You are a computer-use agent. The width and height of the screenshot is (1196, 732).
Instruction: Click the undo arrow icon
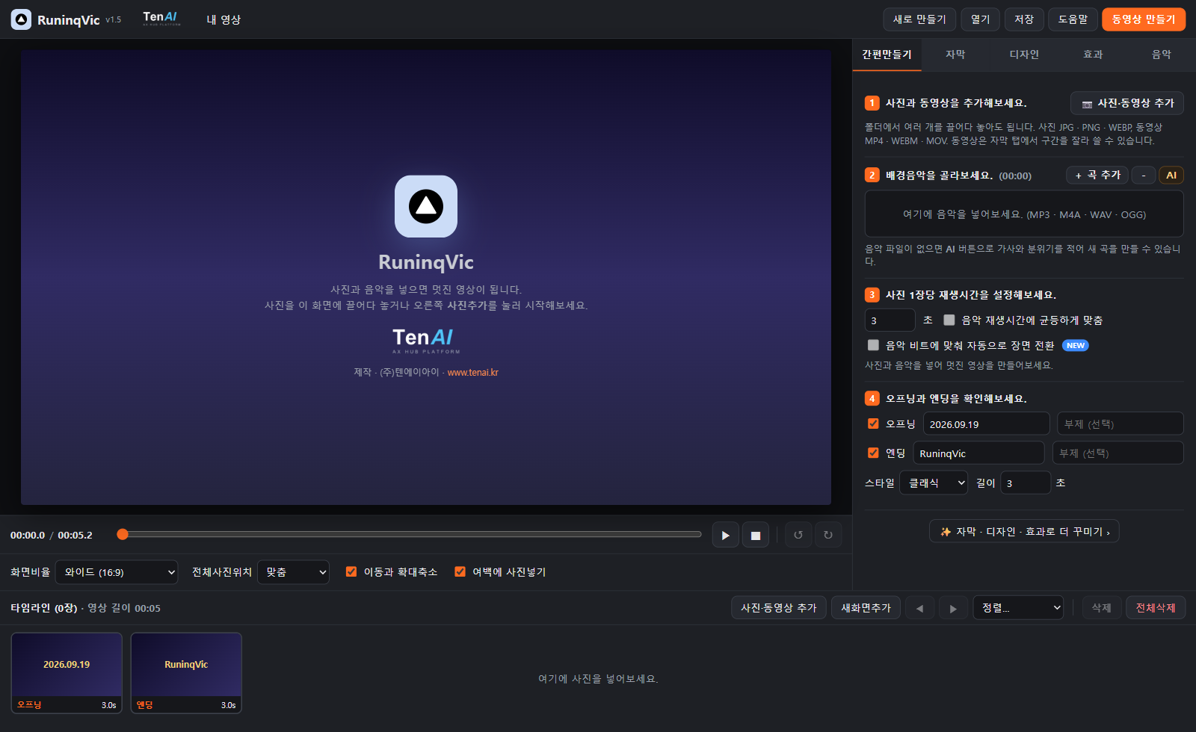click(x=798, y=535)
